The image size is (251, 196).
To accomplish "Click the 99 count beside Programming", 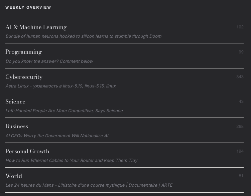I will click(x=241, y=52).
